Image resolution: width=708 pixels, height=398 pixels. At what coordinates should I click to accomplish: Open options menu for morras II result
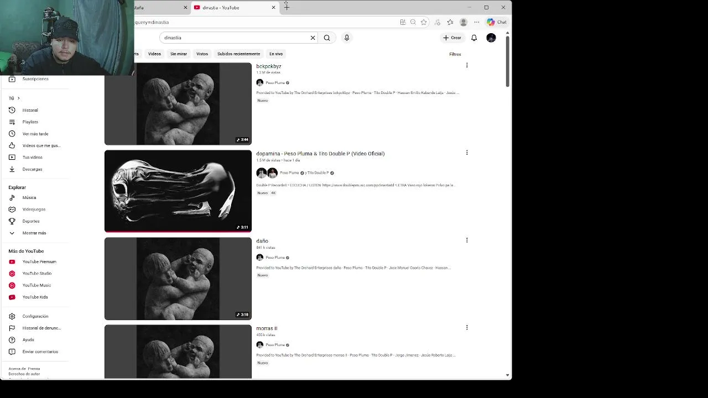click(x=467, y=327)
